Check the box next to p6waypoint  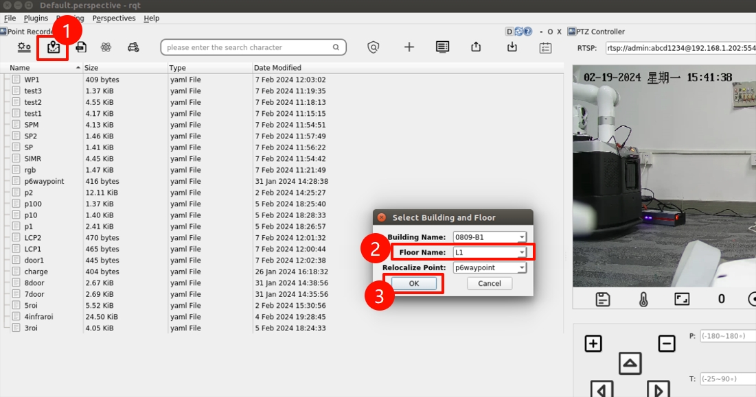[x=16, y=181]
